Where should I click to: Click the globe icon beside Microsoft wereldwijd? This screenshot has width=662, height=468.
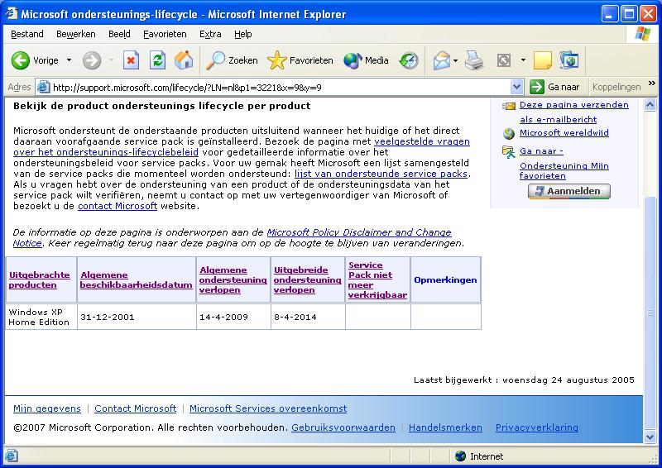click(x=509, y=134)
